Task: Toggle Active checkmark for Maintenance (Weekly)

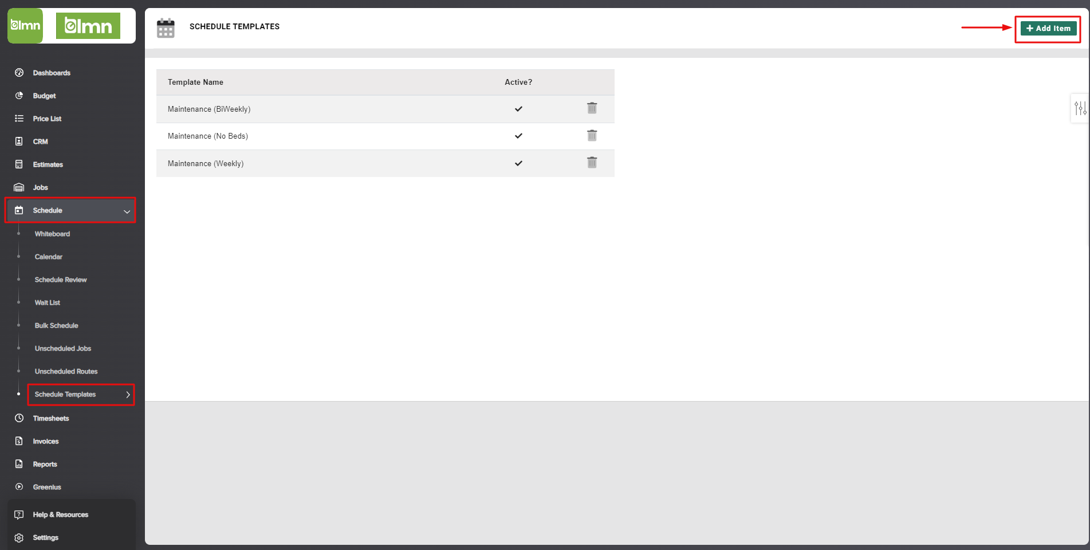Action: click(x=518, y=163)
